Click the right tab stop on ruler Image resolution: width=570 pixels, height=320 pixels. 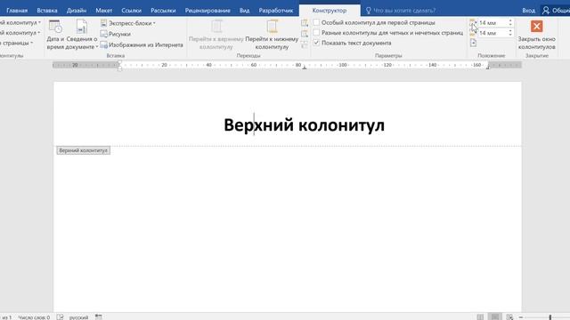click(x=488, y=68)
